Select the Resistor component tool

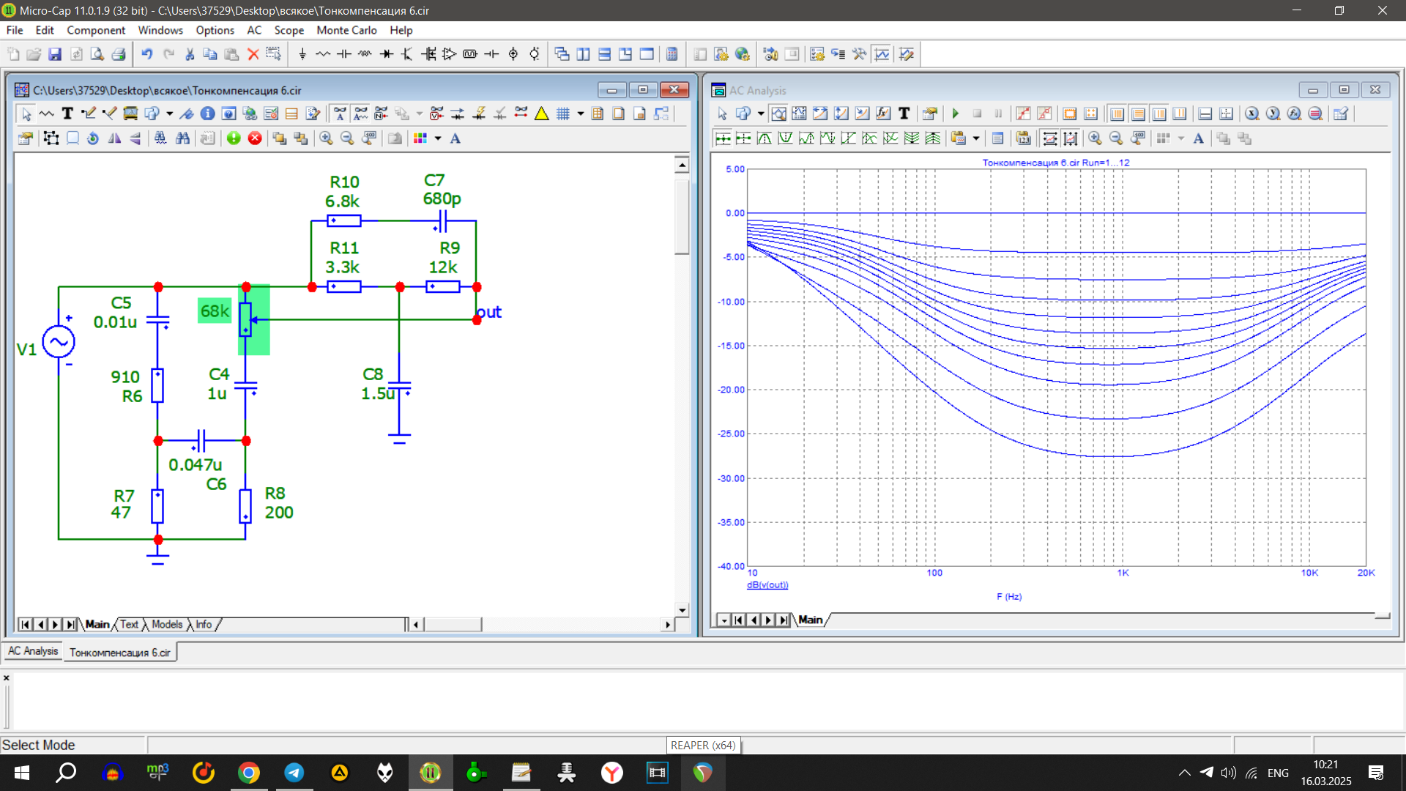point(323,54)
